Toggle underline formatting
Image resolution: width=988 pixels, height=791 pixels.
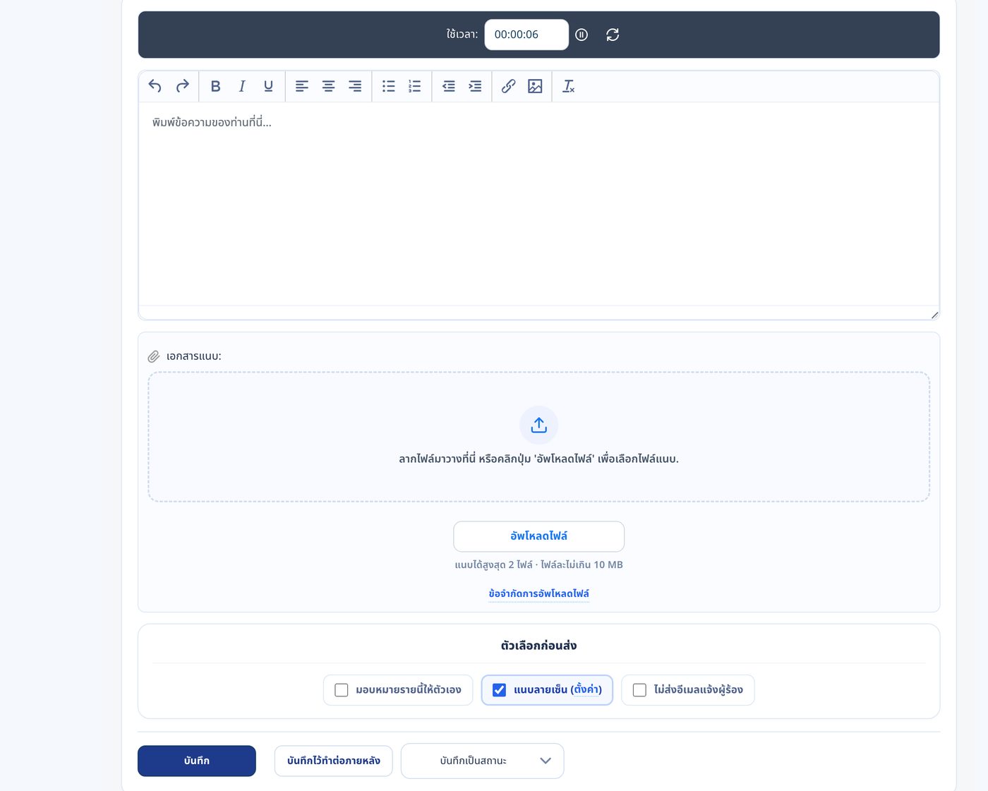point(268,86)
